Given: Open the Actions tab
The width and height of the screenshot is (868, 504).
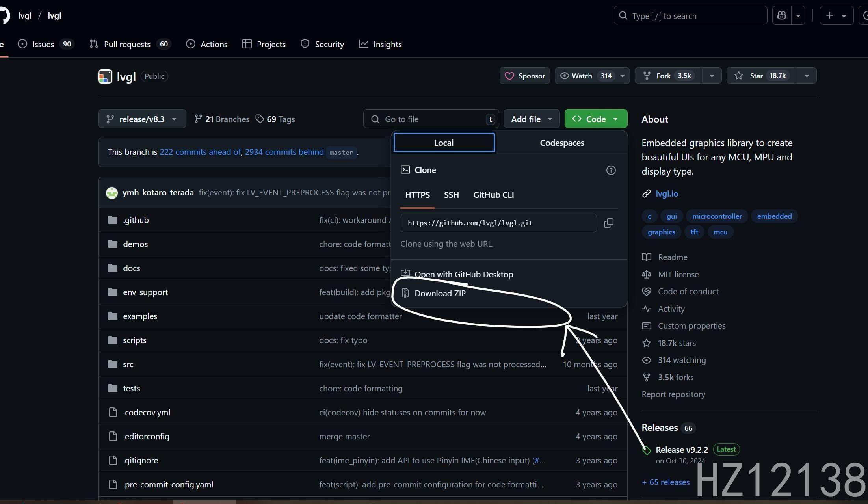Looking at the screenshot, I should (207, 44).
